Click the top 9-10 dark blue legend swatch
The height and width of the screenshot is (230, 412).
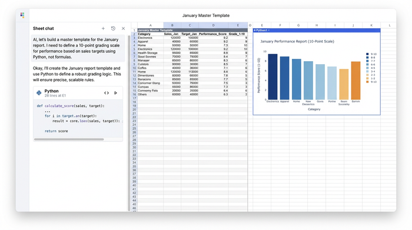(367, 54)
